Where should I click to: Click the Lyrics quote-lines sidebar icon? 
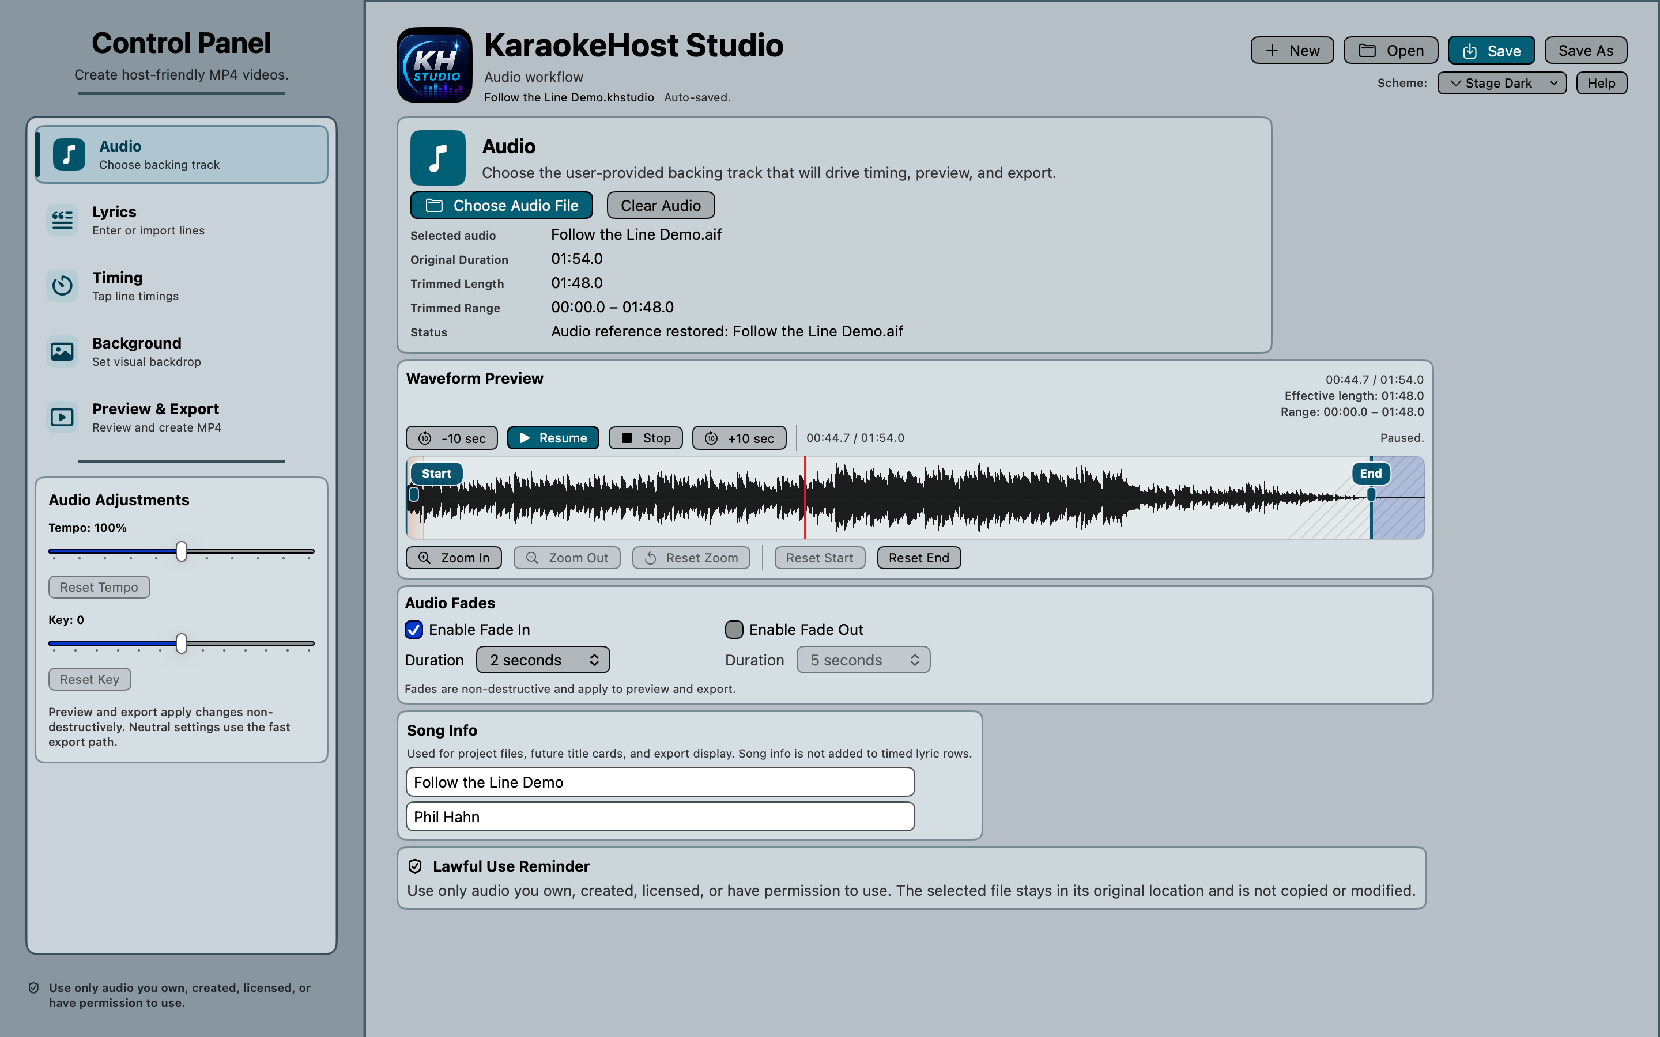coord(62,220)
